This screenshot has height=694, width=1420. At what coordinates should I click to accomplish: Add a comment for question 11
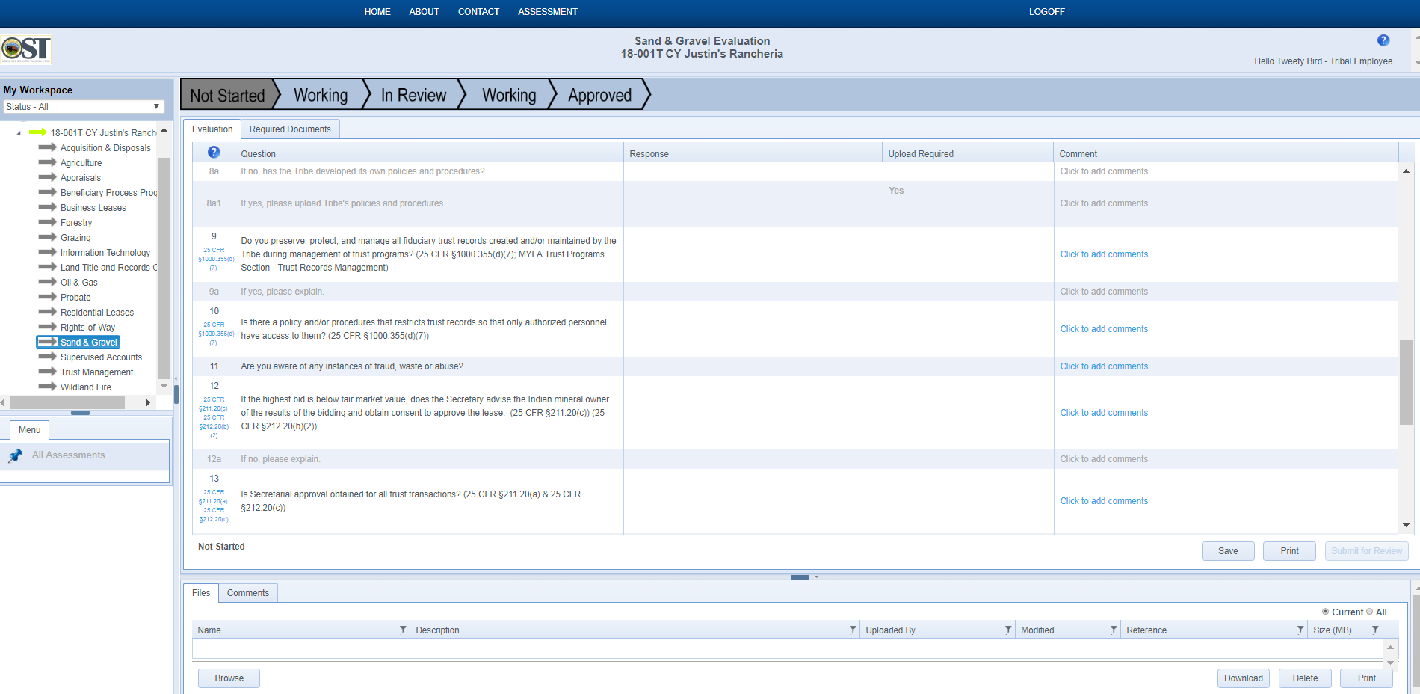[1104, 366]
